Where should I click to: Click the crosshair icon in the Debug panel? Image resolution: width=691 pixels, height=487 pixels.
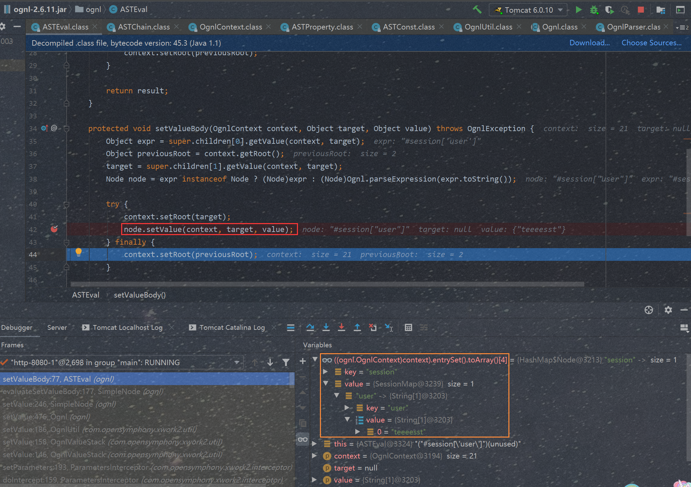click(x=649, y=310)
